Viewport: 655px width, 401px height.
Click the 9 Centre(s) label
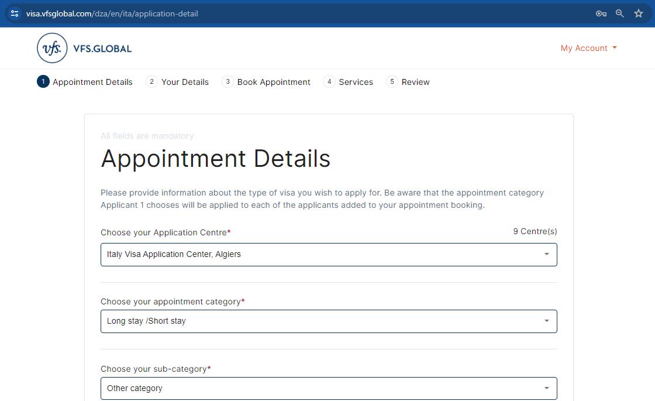[x=535, y=231]
